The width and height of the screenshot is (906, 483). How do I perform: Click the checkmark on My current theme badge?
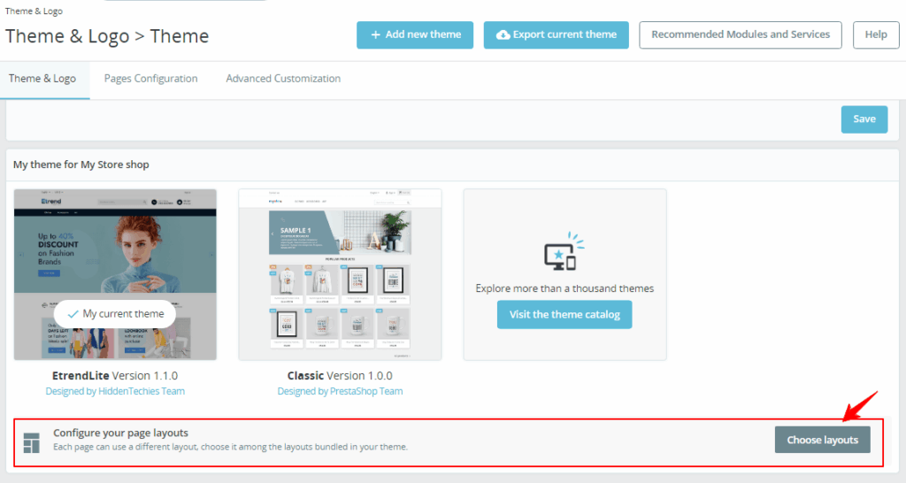[73, 314]
